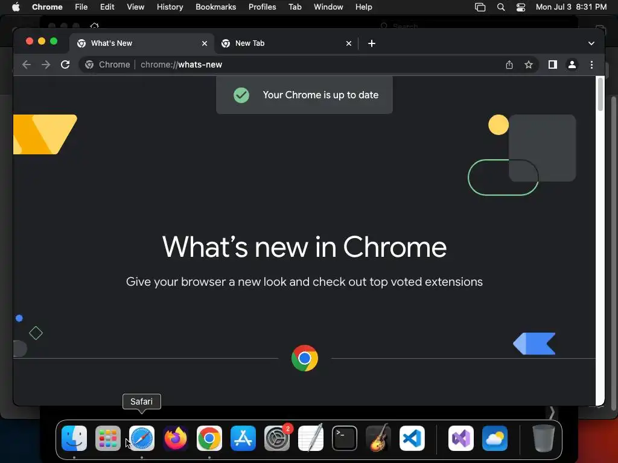Open the History menu
The image size is (618, 463).
(170, 7)
